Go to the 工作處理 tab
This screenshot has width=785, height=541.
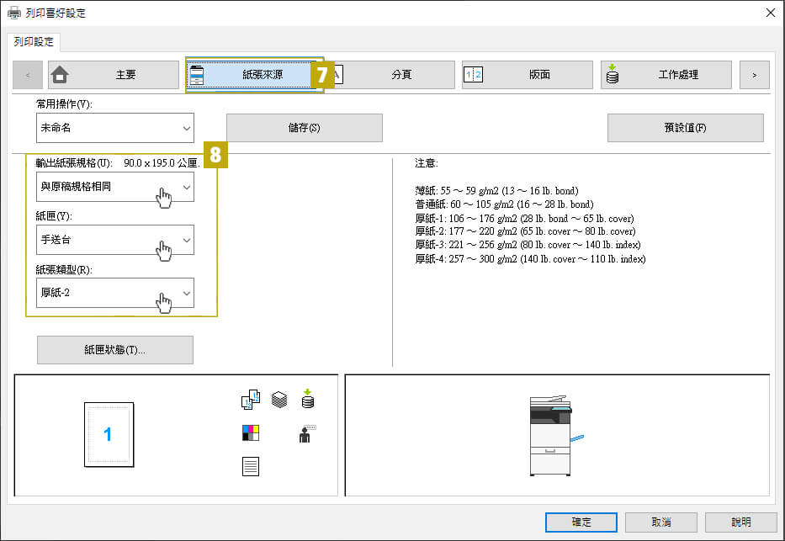point(666,75)
